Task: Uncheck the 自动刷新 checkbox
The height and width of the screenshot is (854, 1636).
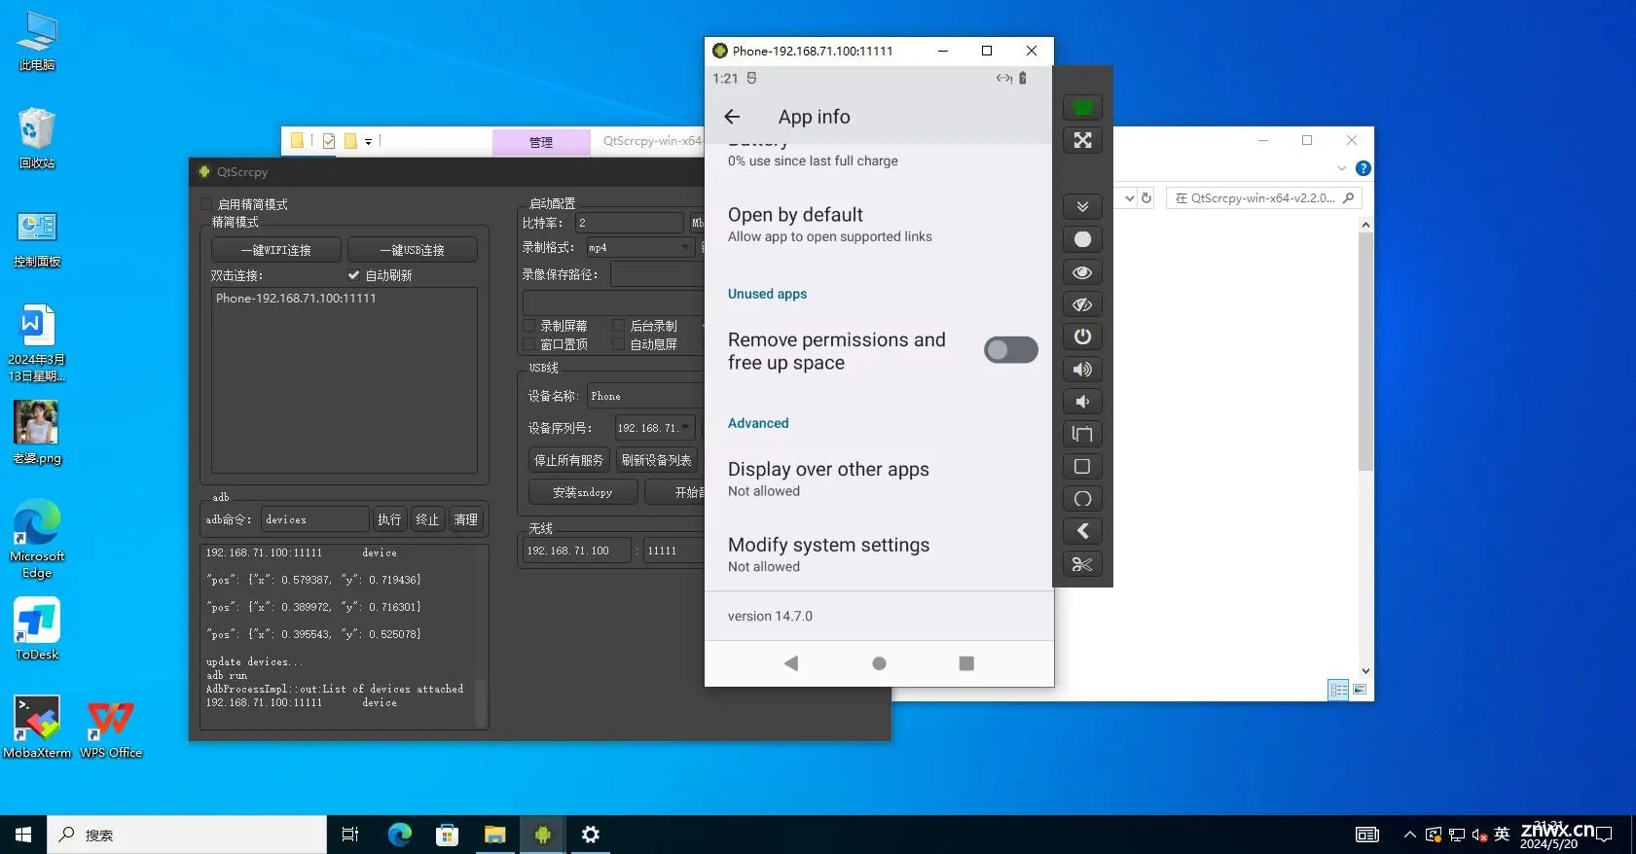Action: click(354, 275)
